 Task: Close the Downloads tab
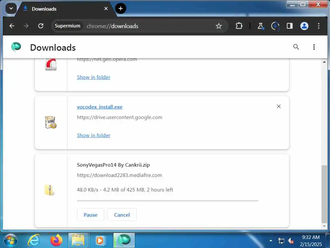click(106, 9)
